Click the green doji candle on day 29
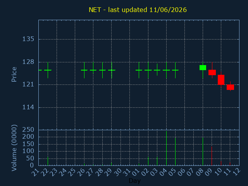 112,70
